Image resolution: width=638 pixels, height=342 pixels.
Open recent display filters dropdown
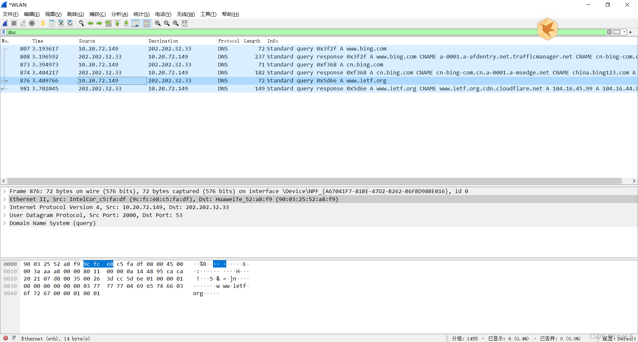pyautogui.click(x=624, y=32)
